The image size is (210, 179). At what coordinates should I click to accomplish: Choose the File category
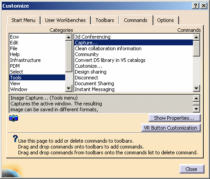coord(37,48)
